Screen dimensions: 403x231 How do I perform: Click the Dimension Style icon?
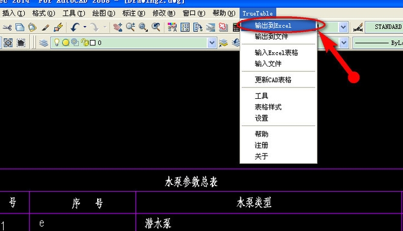point(358,27)
